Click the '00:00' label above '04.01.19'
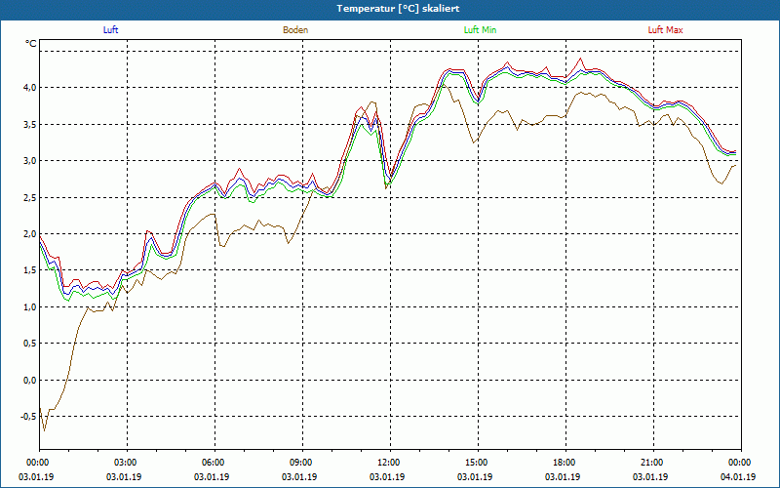The image size is (780, 488). 741,463
